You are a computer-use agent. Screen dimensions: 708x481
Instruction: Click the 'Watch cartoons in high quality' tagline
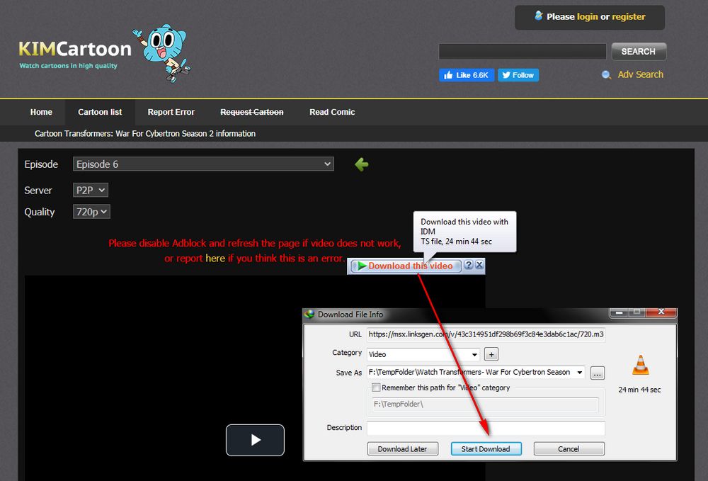pos(68,66)
